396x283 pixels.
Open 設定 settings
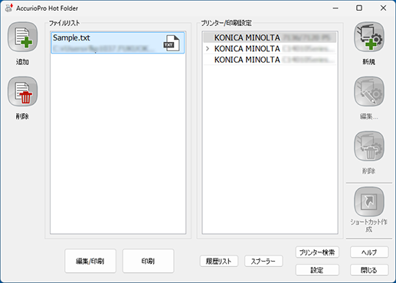pos(317,270)
